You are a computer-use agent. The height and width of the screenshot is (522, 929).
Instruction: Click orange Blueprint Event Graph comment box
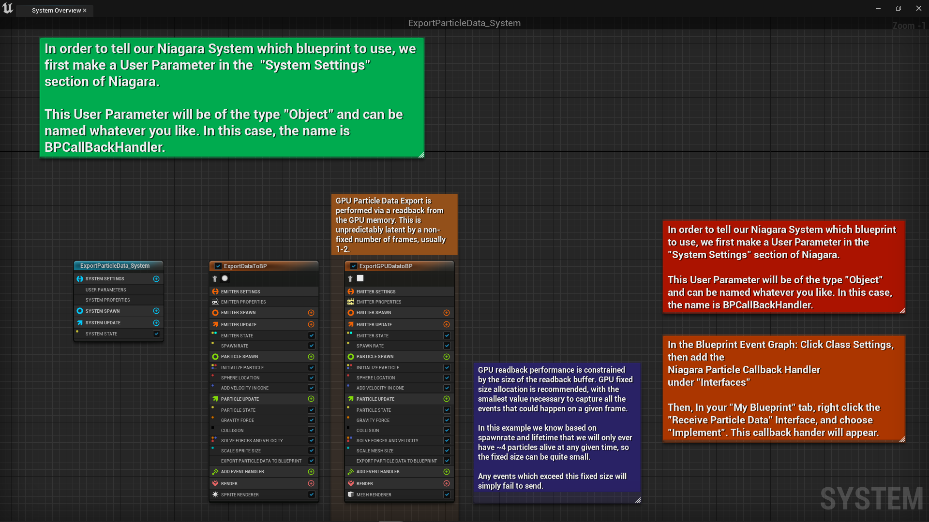[x=784, y=389]
